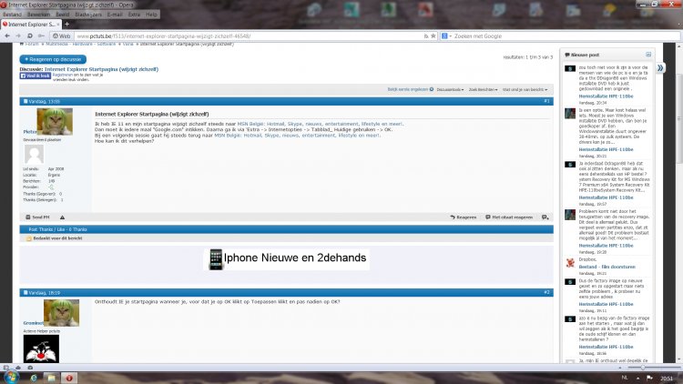The width and height of the screenshot is (683, 384).
Task: Open the Help menu
Action: 151,15
